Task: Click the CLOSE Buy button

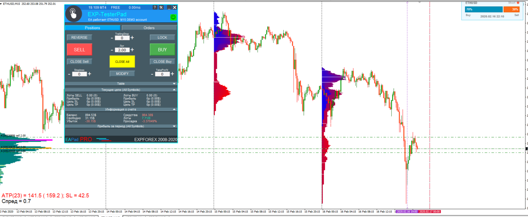Action: point(162,62)
